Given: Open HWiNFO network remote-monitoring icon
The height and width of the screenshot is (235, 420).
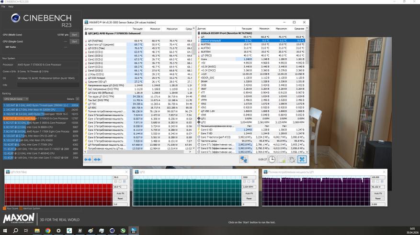Looking at the screenshot, I should [x=243, y=160].
